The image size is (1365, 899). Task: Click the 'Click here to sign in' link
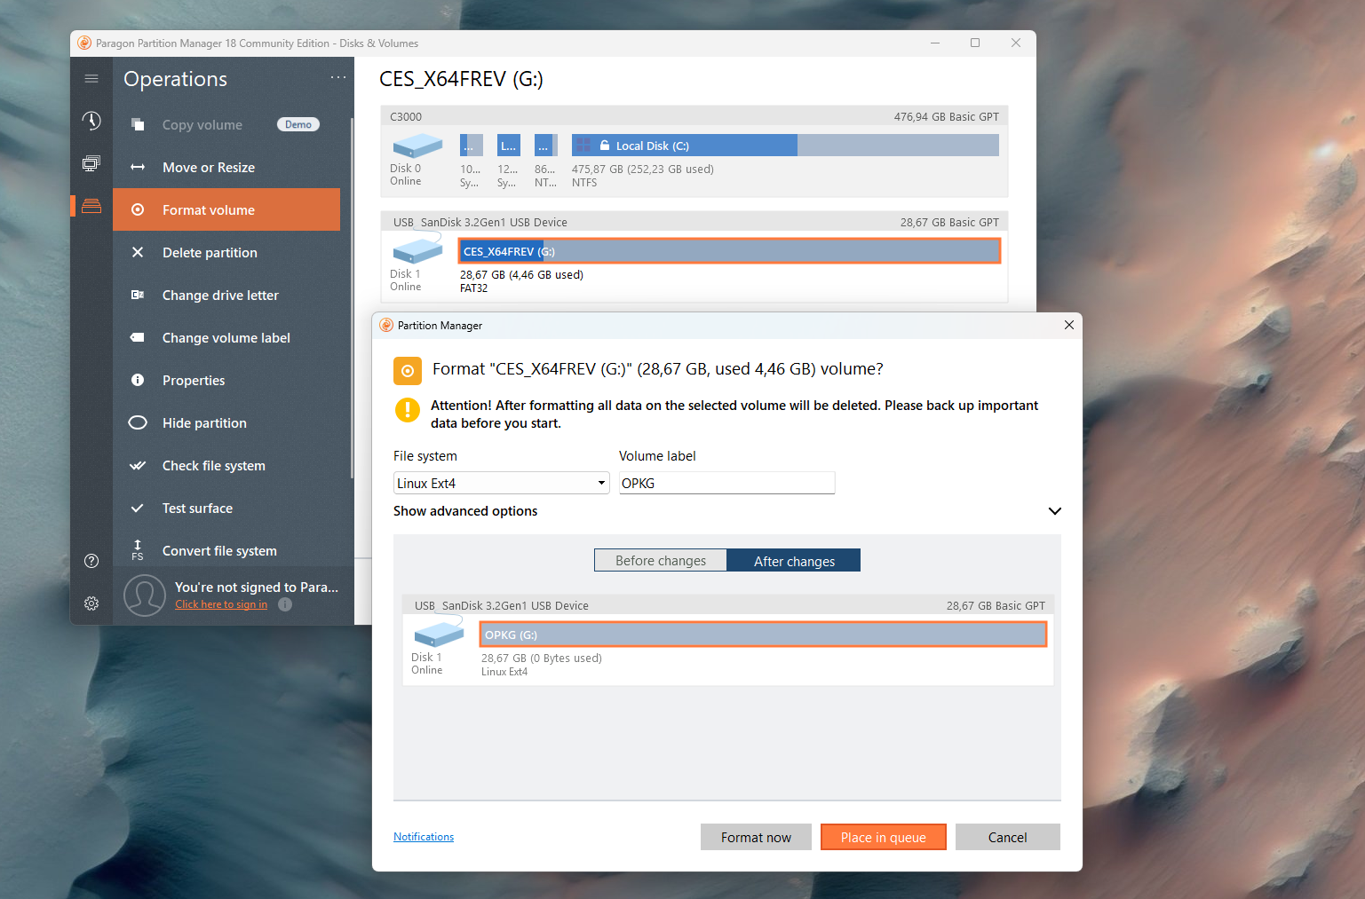[x=221, y=604]
